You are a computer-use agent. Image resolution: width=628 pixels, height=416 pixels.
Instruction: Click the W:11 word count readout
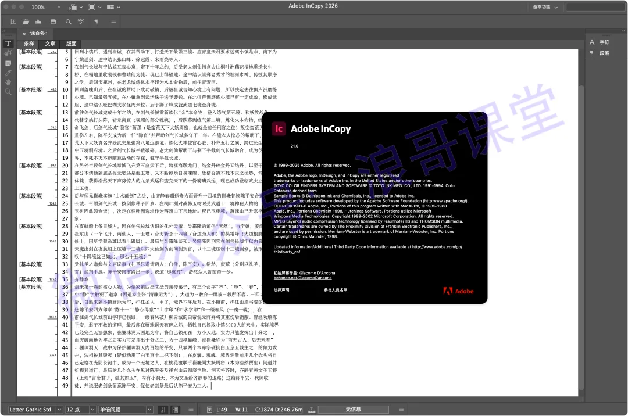tap(241, 410)
